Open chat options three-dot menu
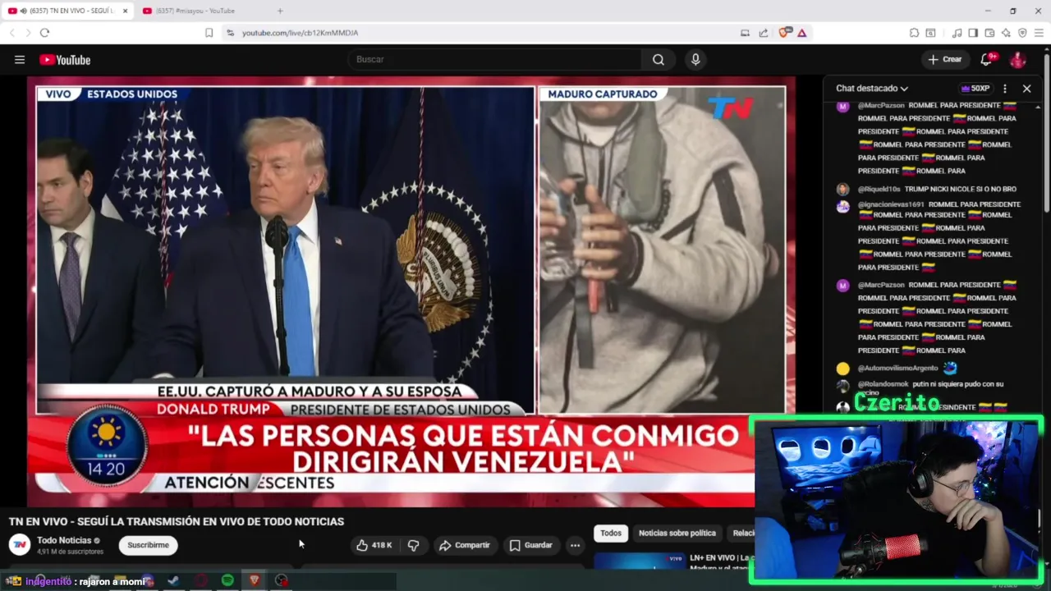The height and width of the screenshot is (591, 1051). 1005,89
